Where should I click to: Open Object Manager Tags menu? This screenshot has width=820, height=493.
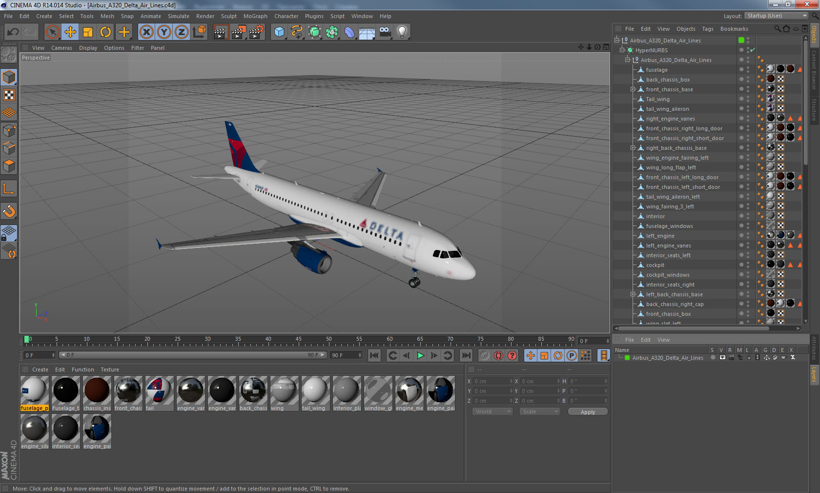707,29
